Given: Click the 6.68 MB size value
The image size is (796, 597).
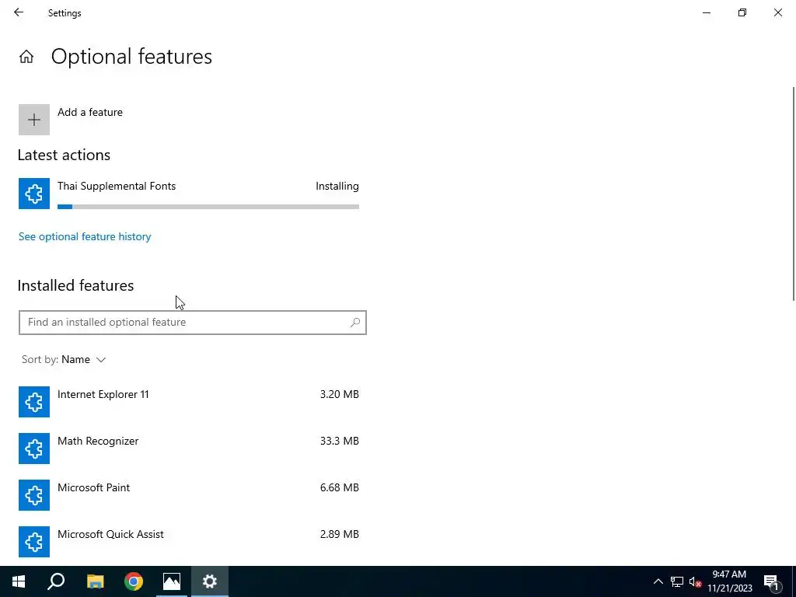Looking at the screenshot, I should click(339, 488).
